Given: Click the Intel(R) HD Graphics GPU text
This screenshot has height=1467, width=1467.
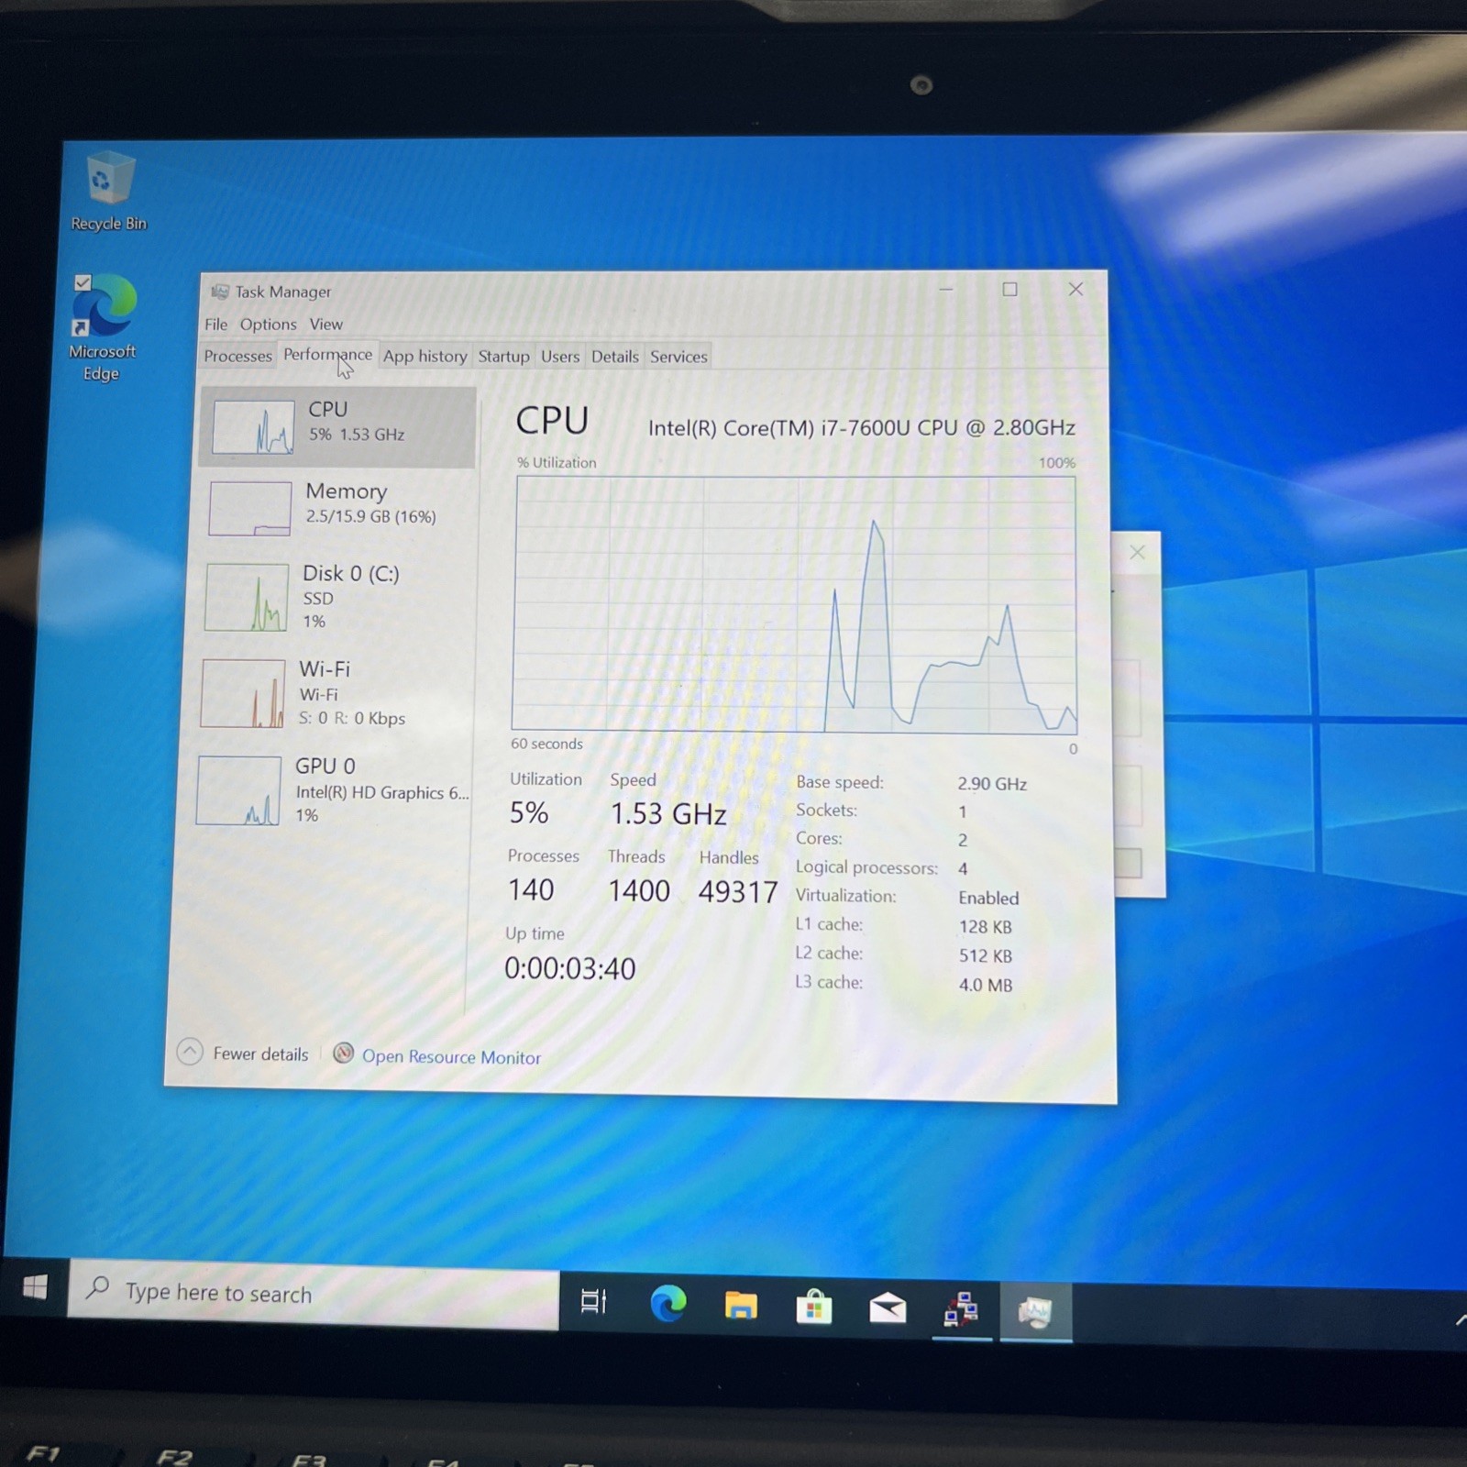Looking at the screenshot, I should [381, 792].
